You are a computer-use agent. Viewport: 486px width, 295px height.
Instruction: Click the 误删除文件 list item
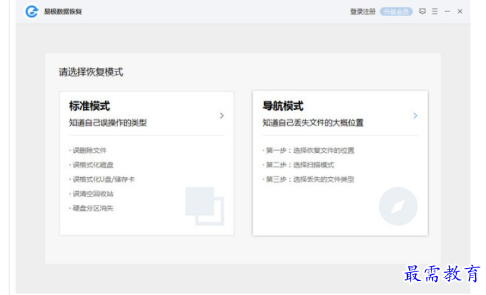(x=89, y=150)
